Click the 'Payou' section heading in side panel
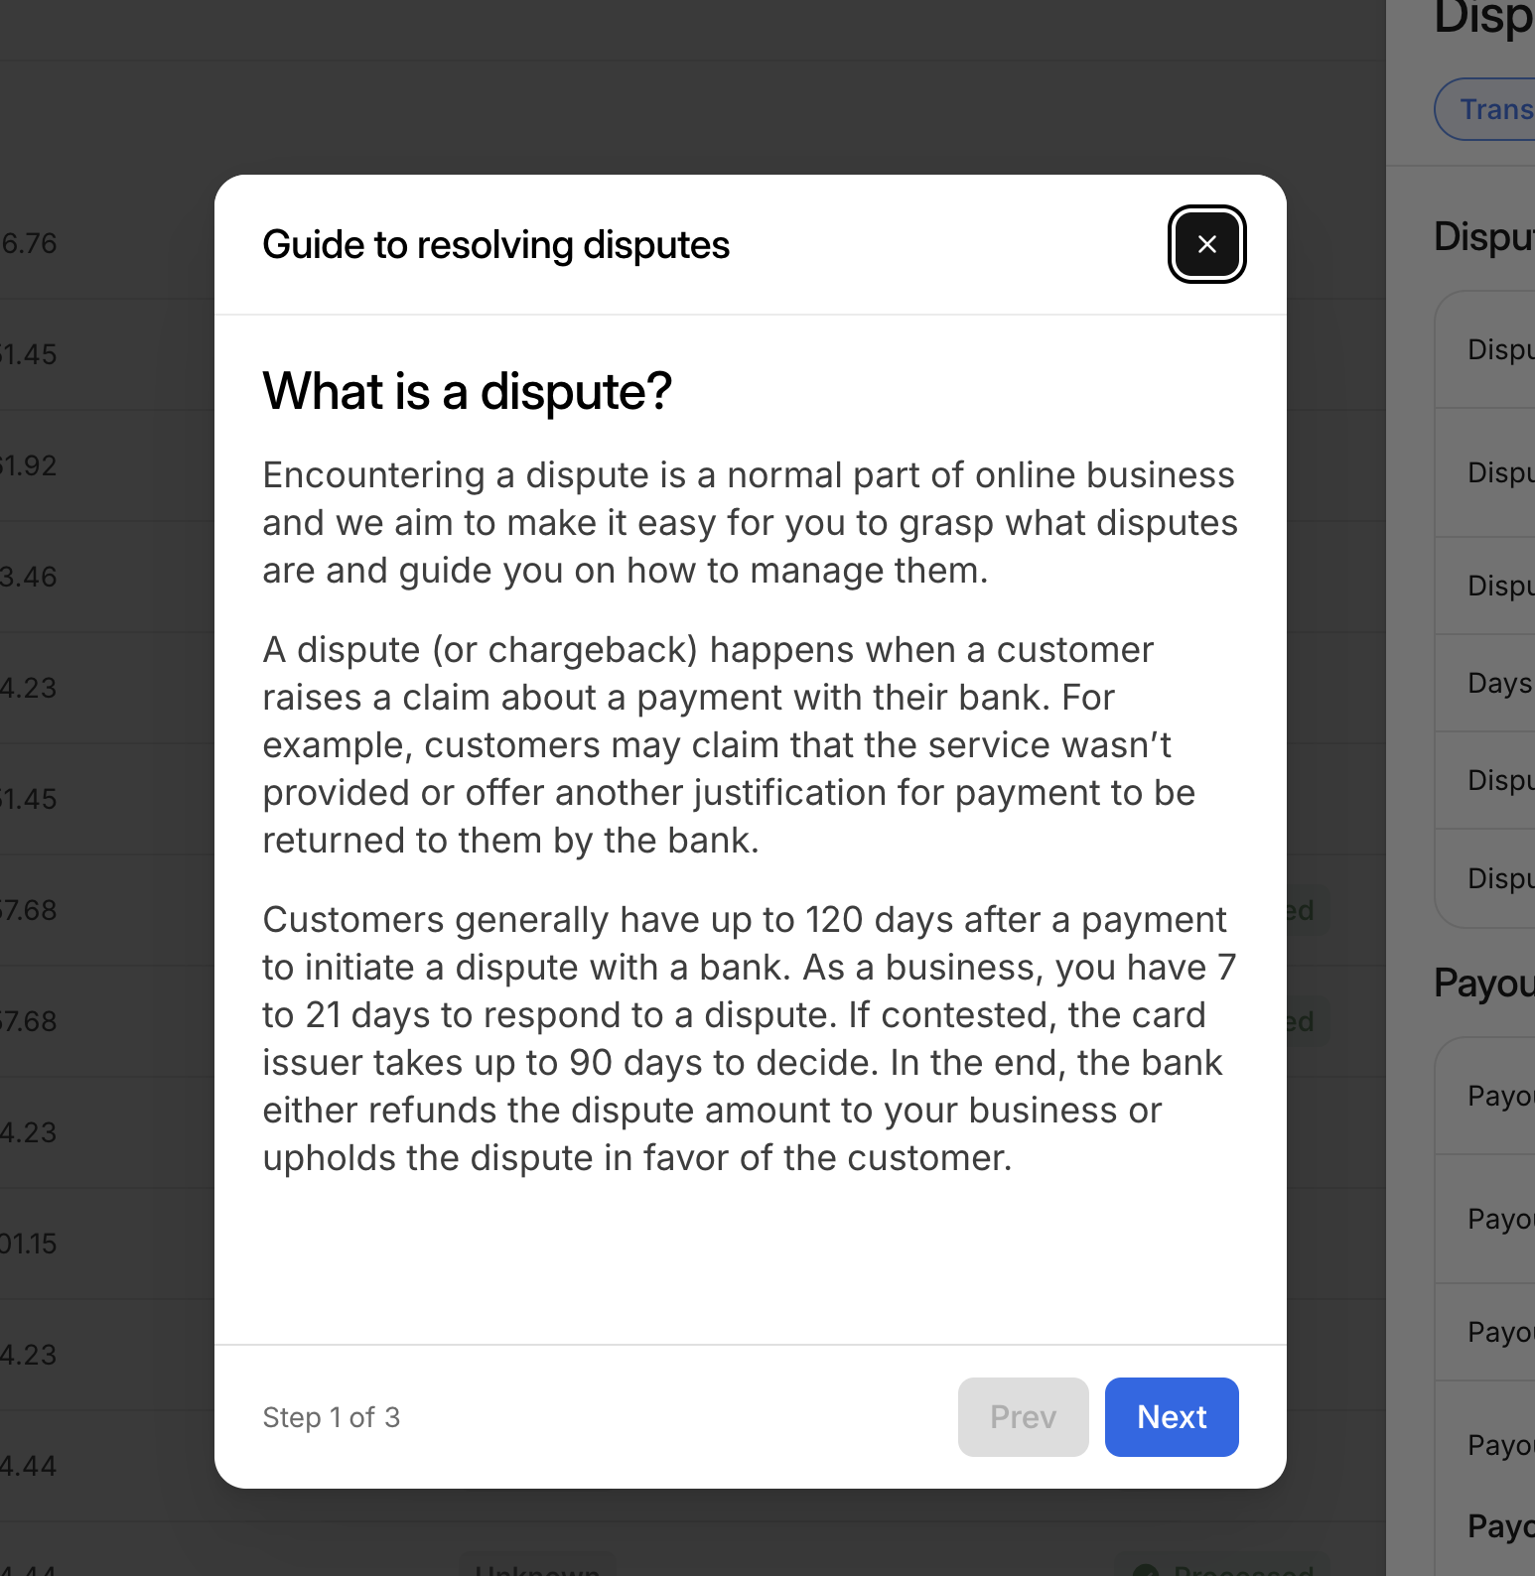Image resolution: width=1535 pixels, height=1576 pixels. [x=1484, y=984]
